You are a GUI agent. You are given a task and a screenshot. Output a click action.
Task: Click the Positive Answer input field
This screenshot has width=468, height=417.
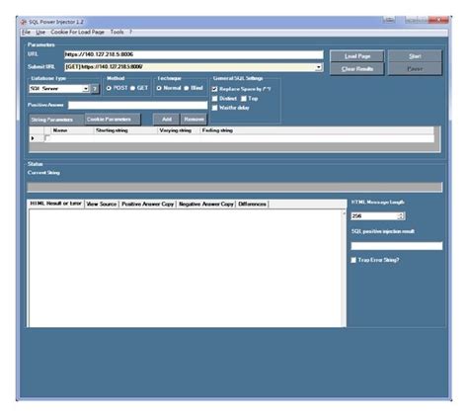click(137, 105)
